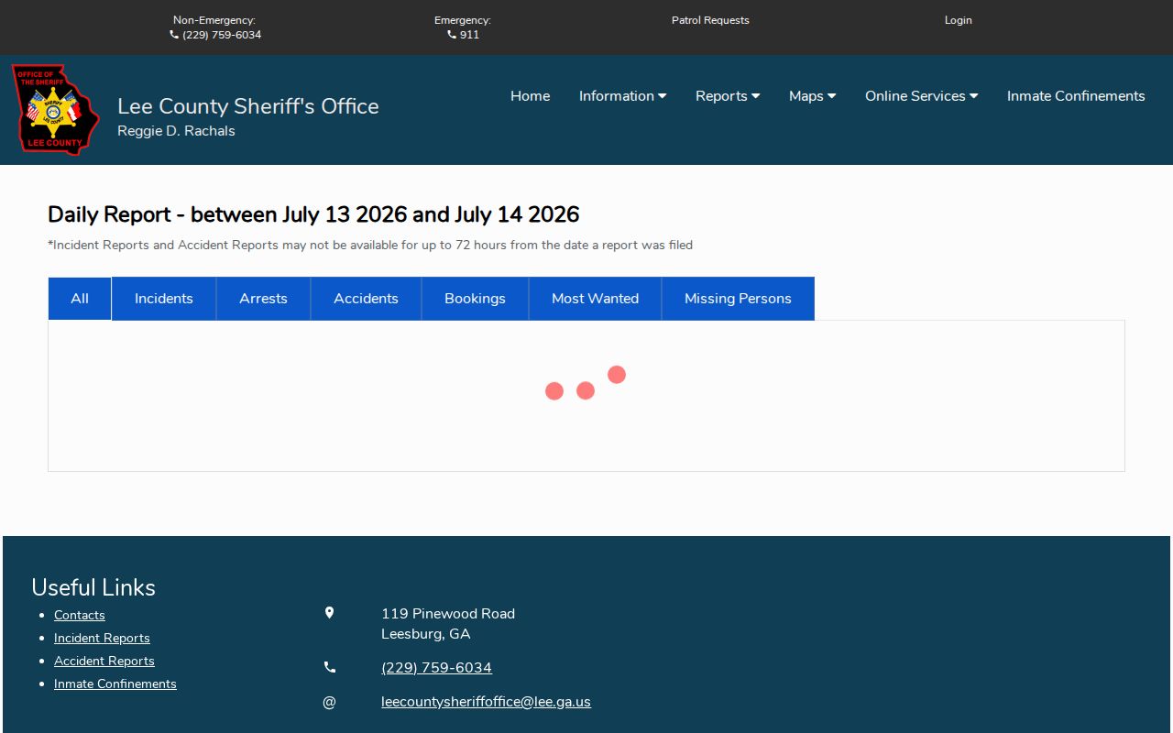This screenshot has width=1173, height=733.
Task: Click the Lee County Sheriff badge logo
Action: [x=55, y=109]
